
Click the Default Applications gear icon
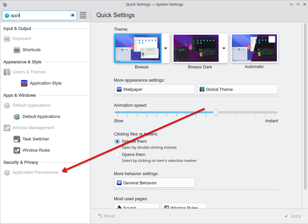pos(17,117)
